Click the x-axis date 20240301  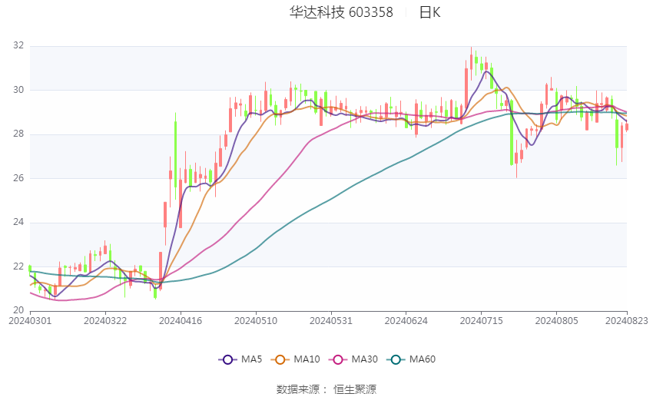click(x=30, y=321)
